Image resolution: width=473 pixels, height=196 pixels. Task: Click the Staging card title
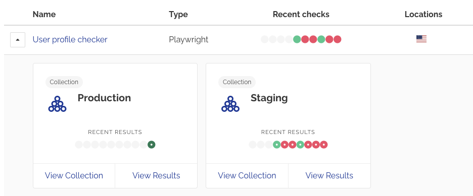(x=269, y=98)
